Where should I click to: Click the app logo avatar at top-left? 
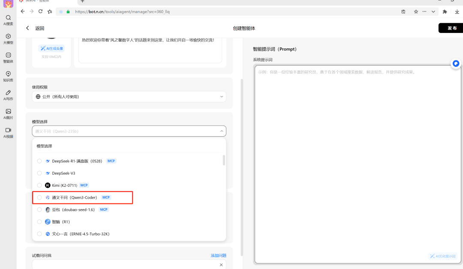click(x=8, y=3)
